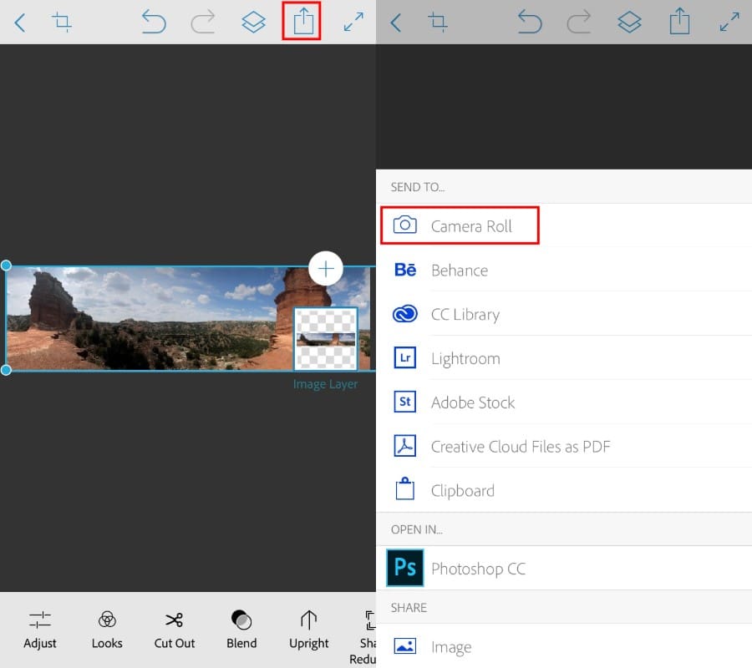Open the Blend tool
752x668 pixels.
pos(241,630)
